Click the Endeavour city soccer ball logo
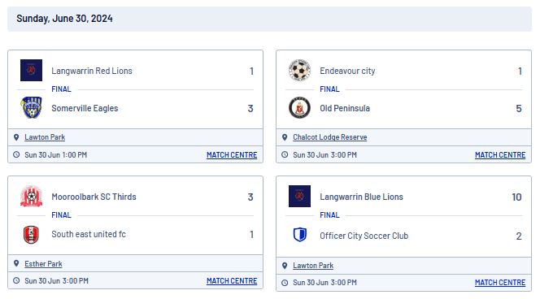The width and height of the screenshot is (540, 299). pyautogui.click(x=299, y=70)
